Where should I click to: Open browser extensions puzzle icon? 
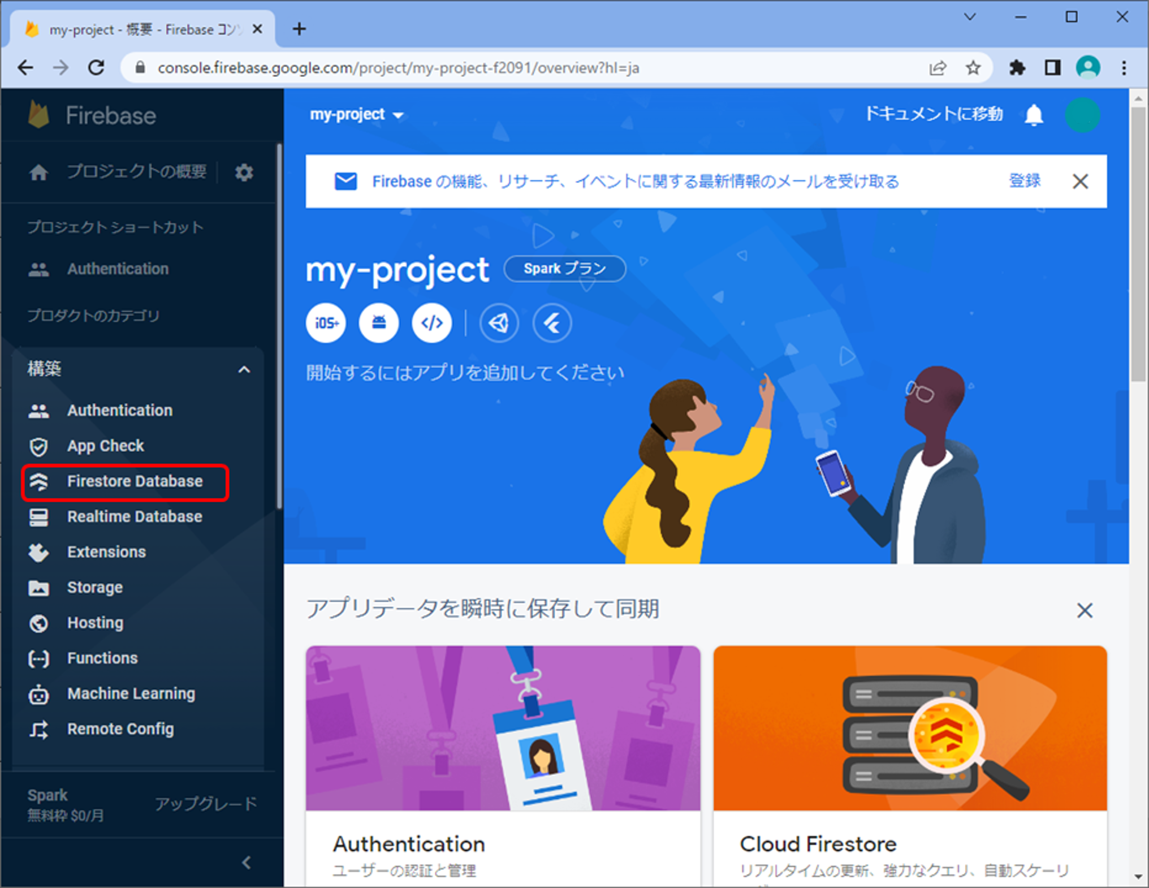pos(1017,68)
